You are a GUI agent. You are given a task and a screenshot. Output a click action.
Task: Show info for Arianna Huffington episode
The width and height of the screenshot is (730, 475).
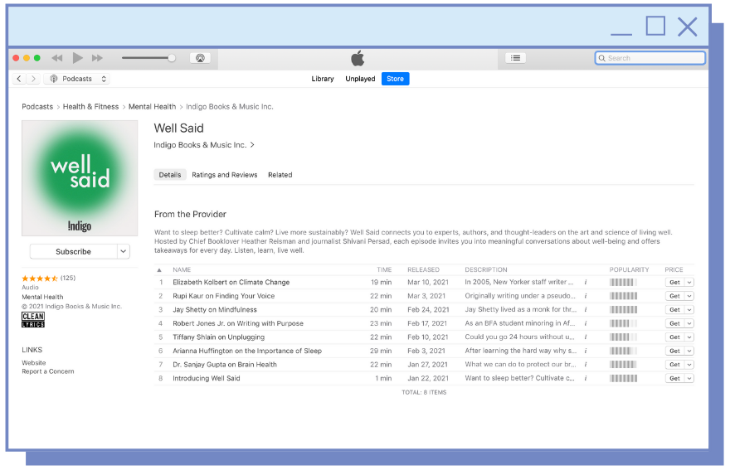pos(586,351)
